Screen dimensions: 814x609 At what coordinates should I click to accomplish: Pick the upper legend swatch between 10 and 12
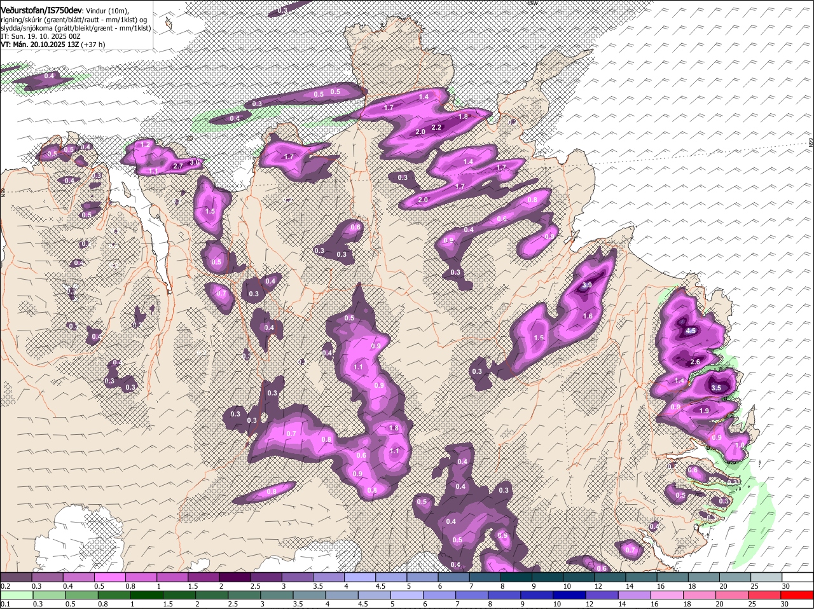579,577
